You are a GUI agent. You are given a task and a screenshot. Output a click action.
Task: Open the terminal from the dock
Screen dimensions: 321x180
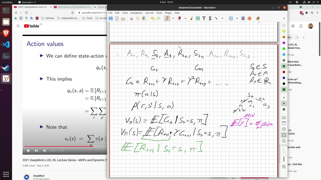6,10
